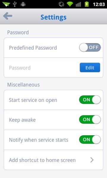The image size is (107, 178).
Task: Tap the AirDroid paper plane status icon
Action: [6, 4]
